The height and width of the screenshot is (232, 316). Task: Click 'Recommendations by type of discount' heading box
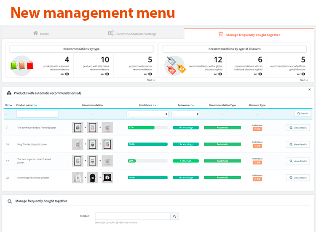235,49
